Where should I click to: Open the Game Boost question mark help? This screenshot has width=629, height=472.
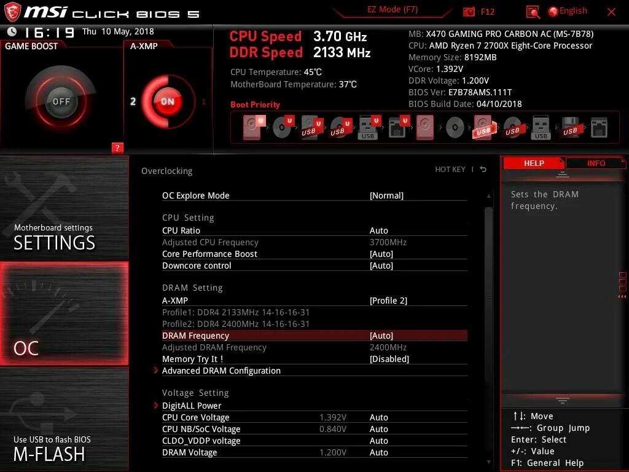click(117, 147)
